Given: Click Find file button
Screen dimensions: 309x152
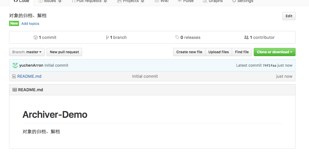Looking at the screenshot, I should [x=242, y=52].
